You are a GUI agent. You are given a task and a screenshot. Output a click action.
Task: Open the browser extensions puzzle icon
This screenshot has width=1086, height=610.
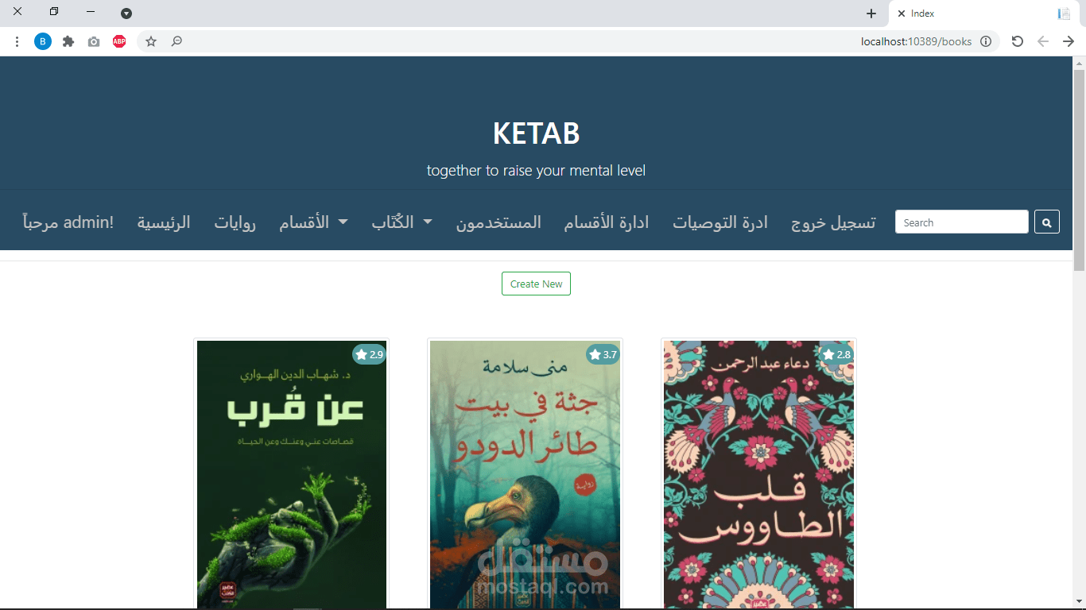(68, 41)
